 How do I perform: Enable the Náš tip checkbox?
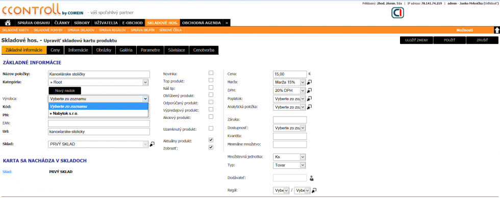coord(211,88)
